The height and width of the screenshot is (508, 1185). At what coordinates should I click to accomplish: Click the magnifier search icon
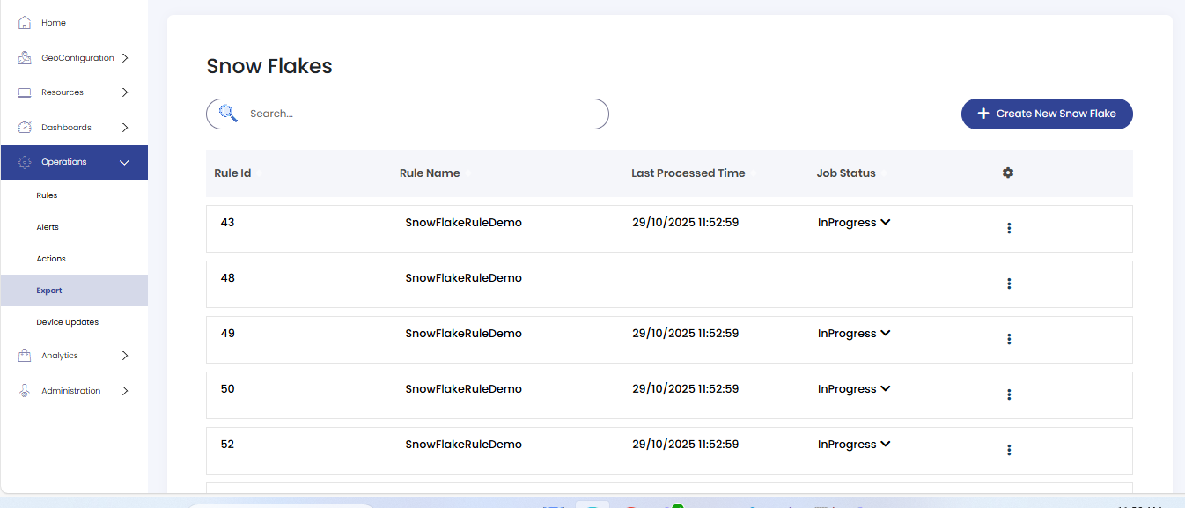click(228, 113)
